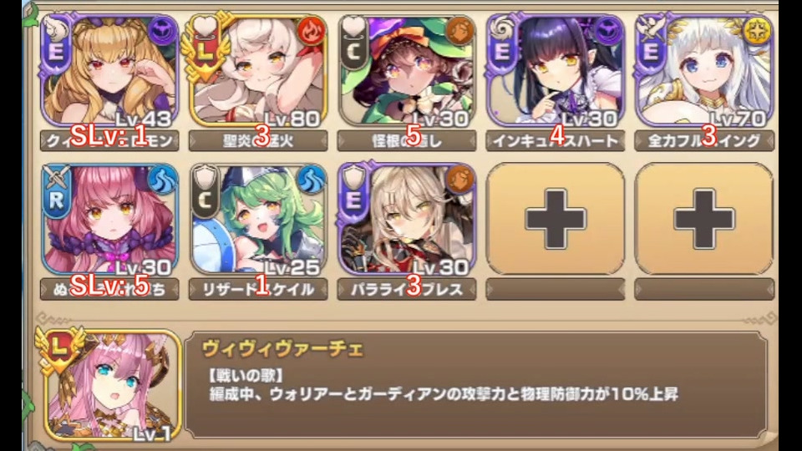Click the earth element icon on witch card
802x451 pixels.
click(459, 31)
